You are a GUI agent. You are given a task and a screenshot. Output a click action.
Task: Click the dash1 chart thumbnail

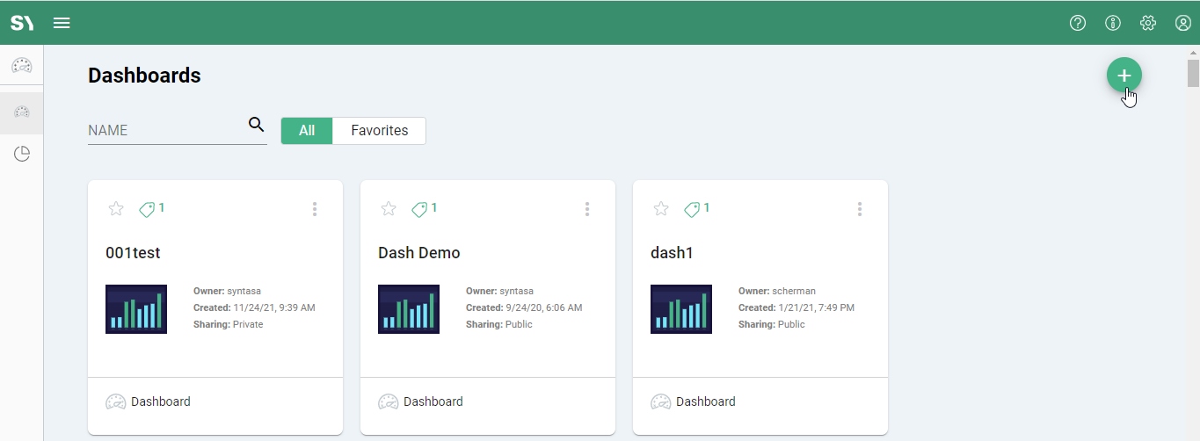680,309
